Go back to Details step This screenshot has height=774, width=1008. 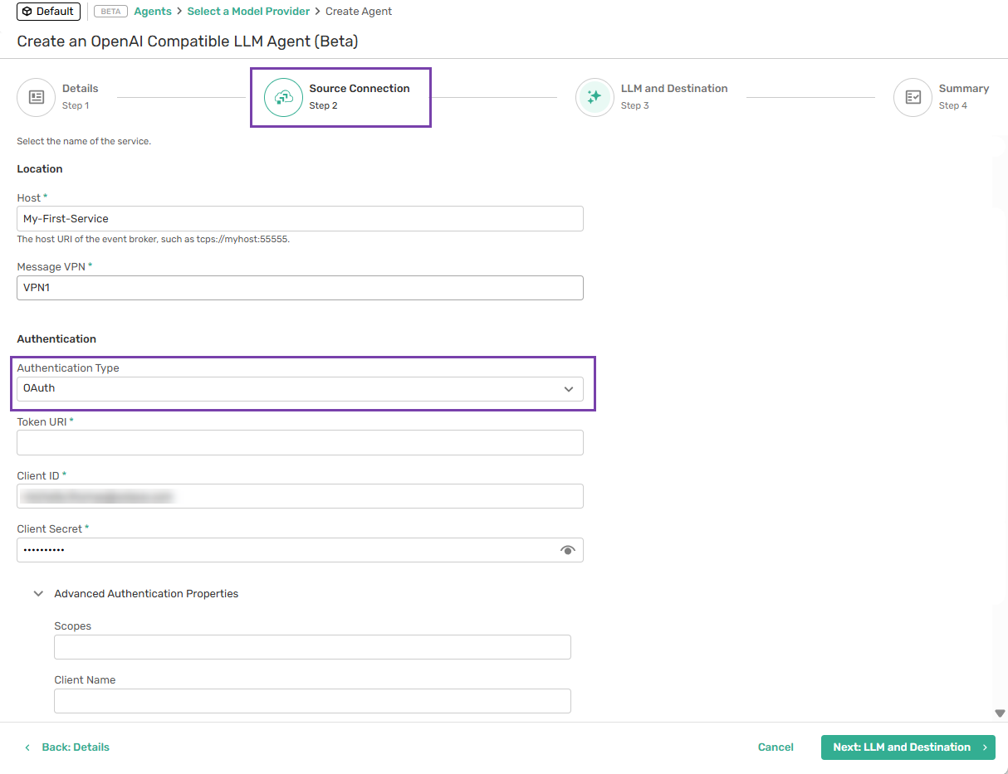coord(67,747)
